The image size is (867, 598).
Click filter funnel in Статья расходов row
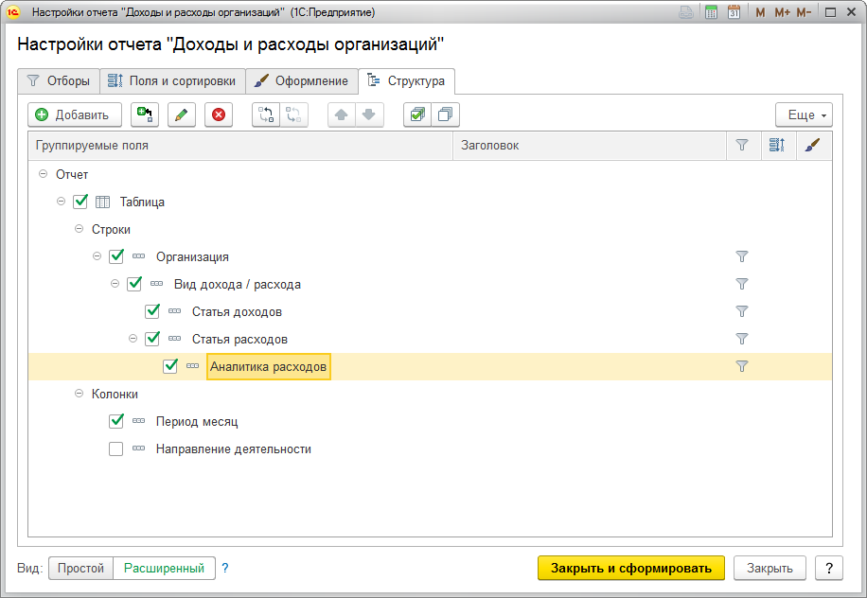point(742,339)
